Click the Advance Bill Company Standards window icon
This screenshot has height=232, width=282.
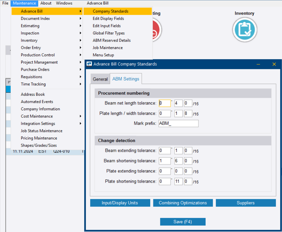(89, 64)
